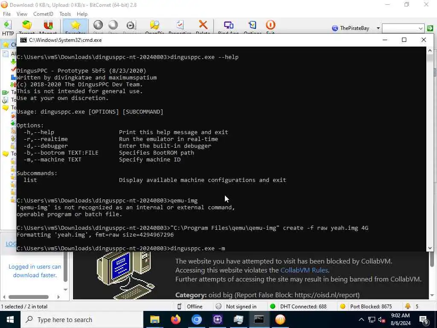437x328 pixels.
Task: Open Firefox from taskbar
Action: click(175, 319)
